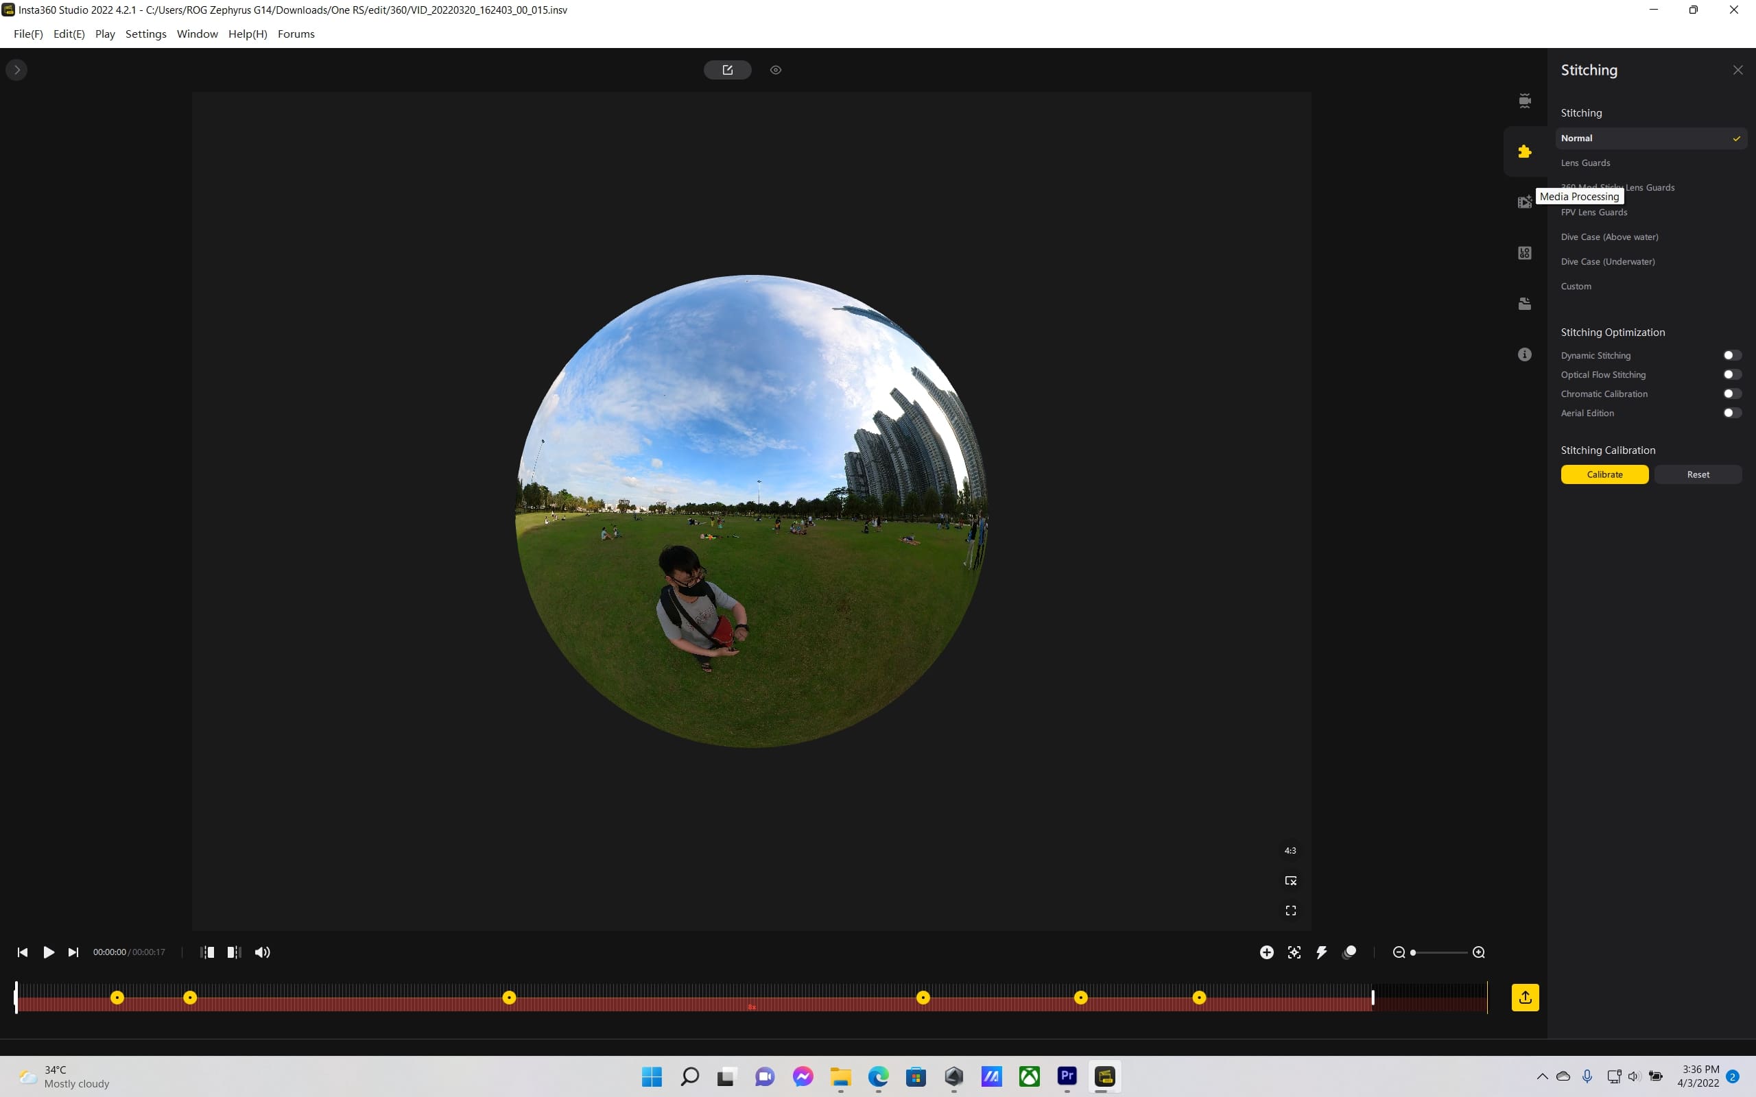Switch to the eye preview mode
1756x1097 pixels.
tap(776, 71)
